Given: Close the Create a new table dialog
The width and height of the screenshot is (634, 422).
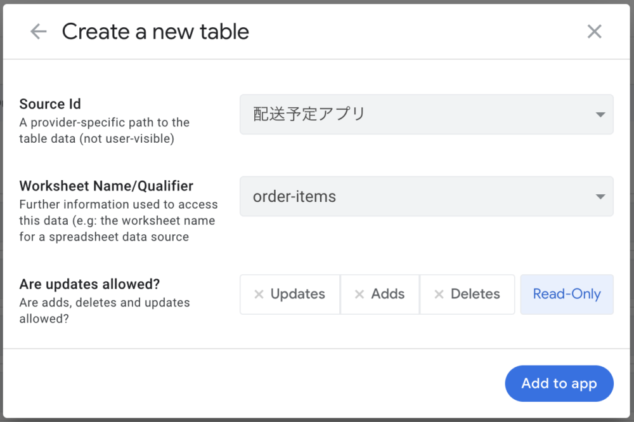Looking at the screenshot, I should (x=594, y=32).
